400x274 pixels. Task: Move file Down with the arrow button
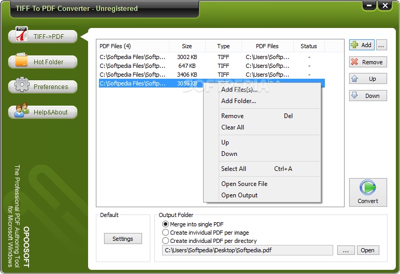point(368,96)
